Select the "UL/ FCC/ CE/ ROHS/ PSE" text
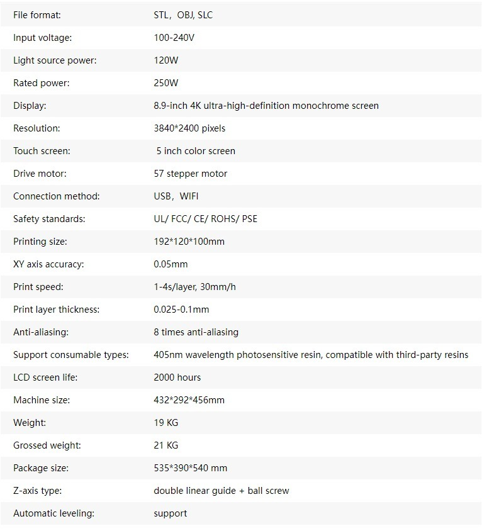Screen dimensions: 482x531 [x=205, y=219]
